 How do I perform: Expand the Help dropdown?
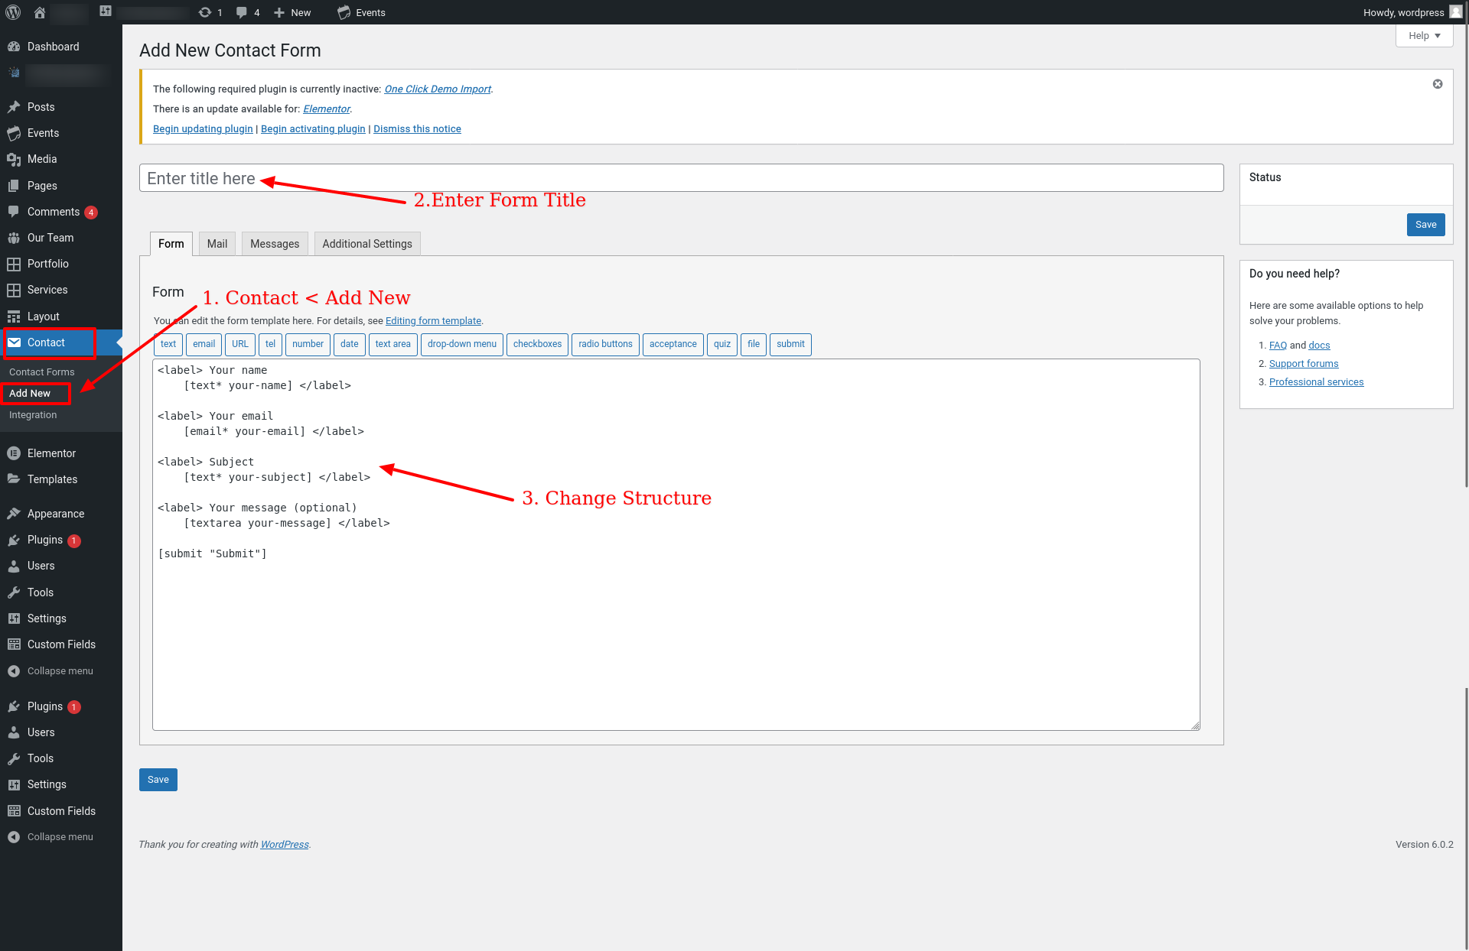click(x=1424, y=36)
